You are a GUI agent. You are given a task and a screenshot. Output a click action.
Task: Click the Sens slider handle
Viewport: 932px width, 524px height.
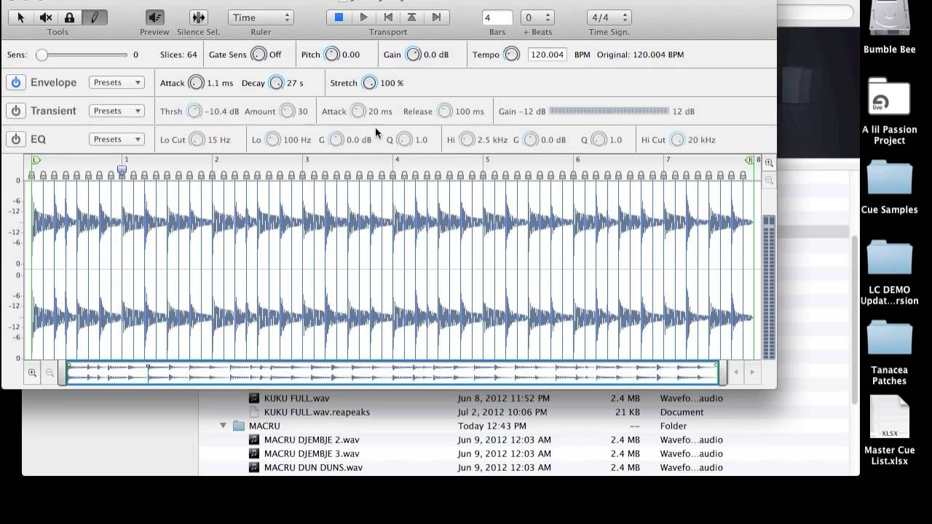coord(42,55)
